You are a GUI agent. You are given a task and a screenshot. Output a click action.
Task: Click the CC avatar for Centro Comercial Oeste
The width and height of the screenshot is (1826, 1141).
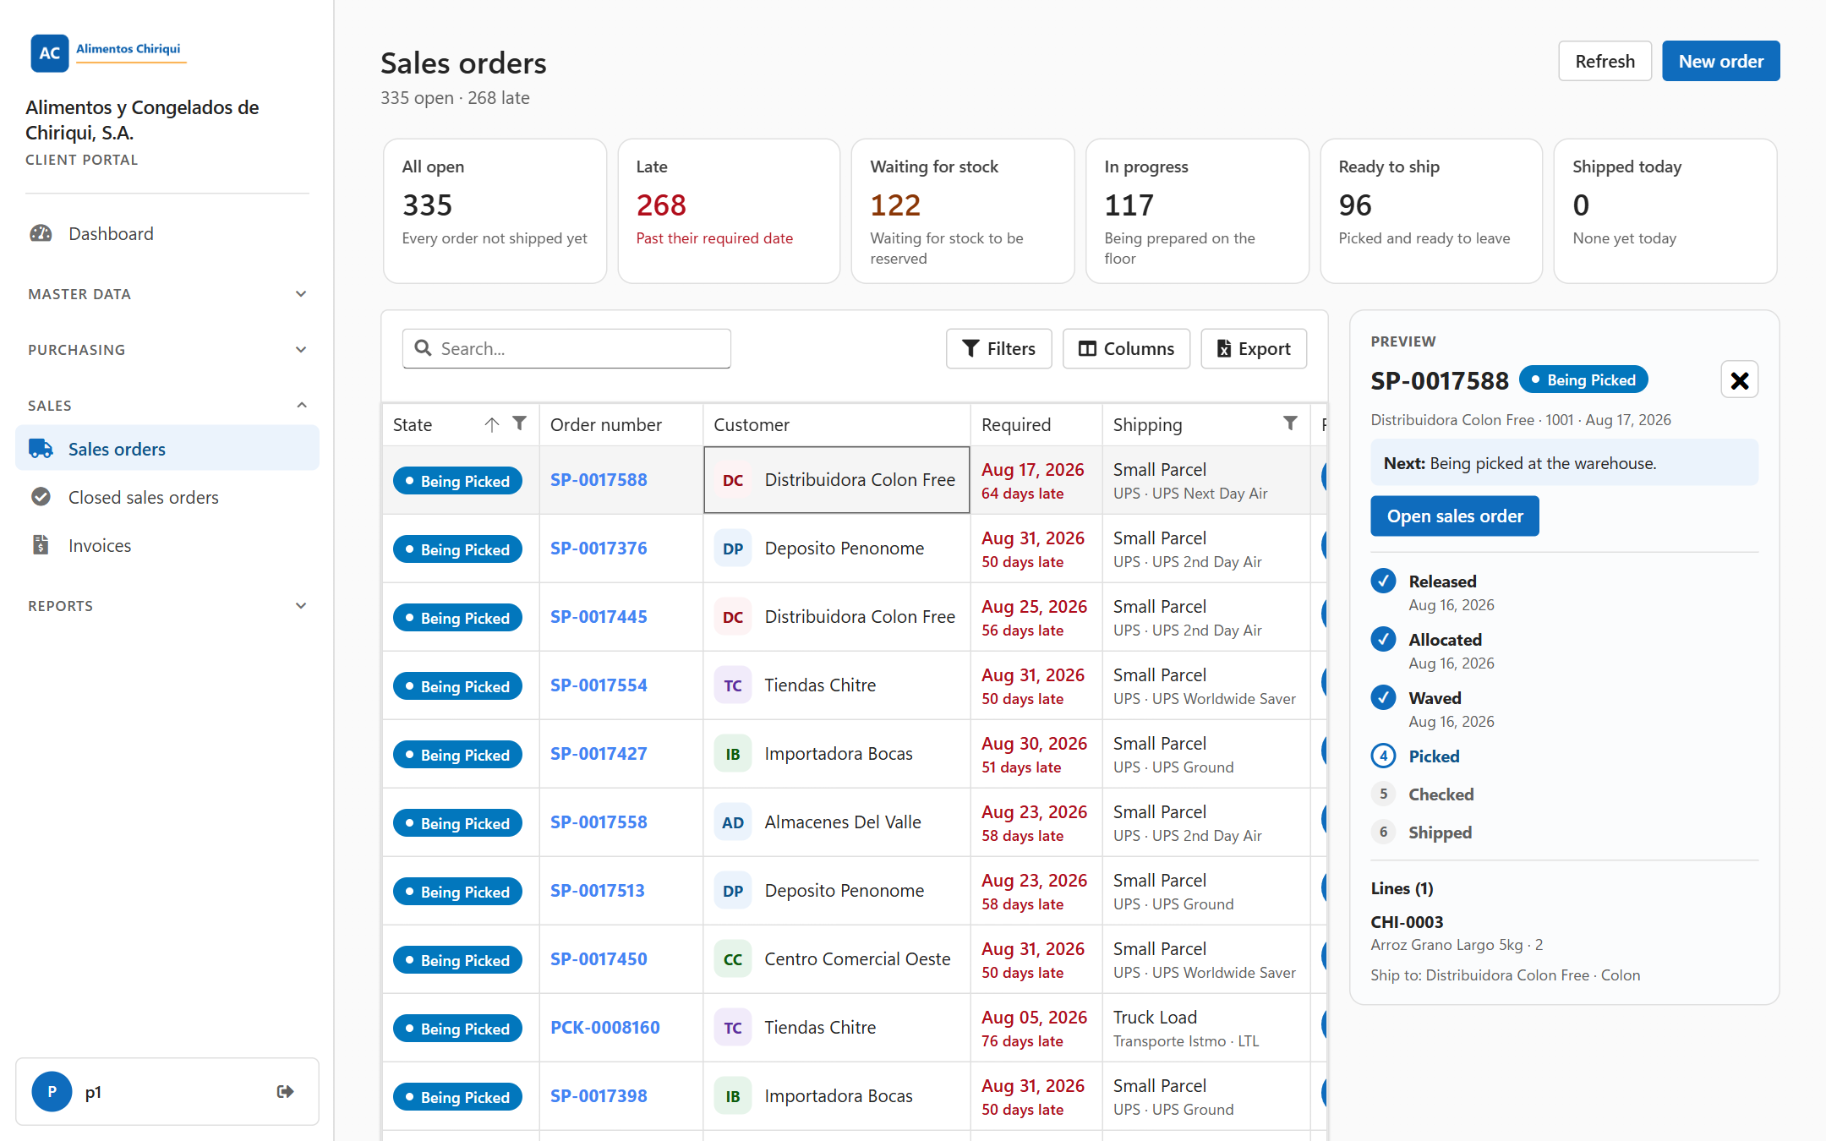coord(733,959)
